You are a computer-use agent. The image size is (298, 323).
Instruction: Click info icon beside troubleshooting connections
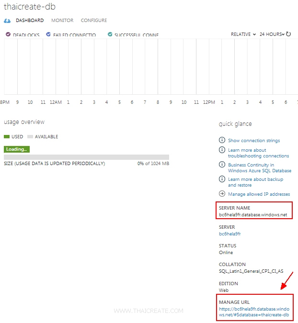(222, 150)
